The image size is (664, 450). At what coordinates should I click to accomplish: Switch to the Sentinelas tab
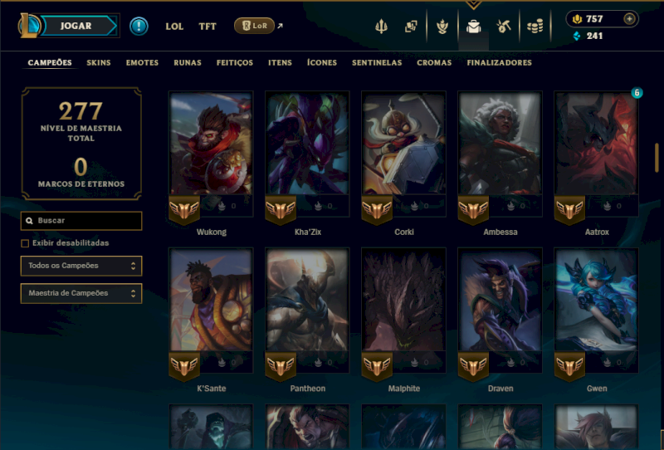(x=377, y=63)
